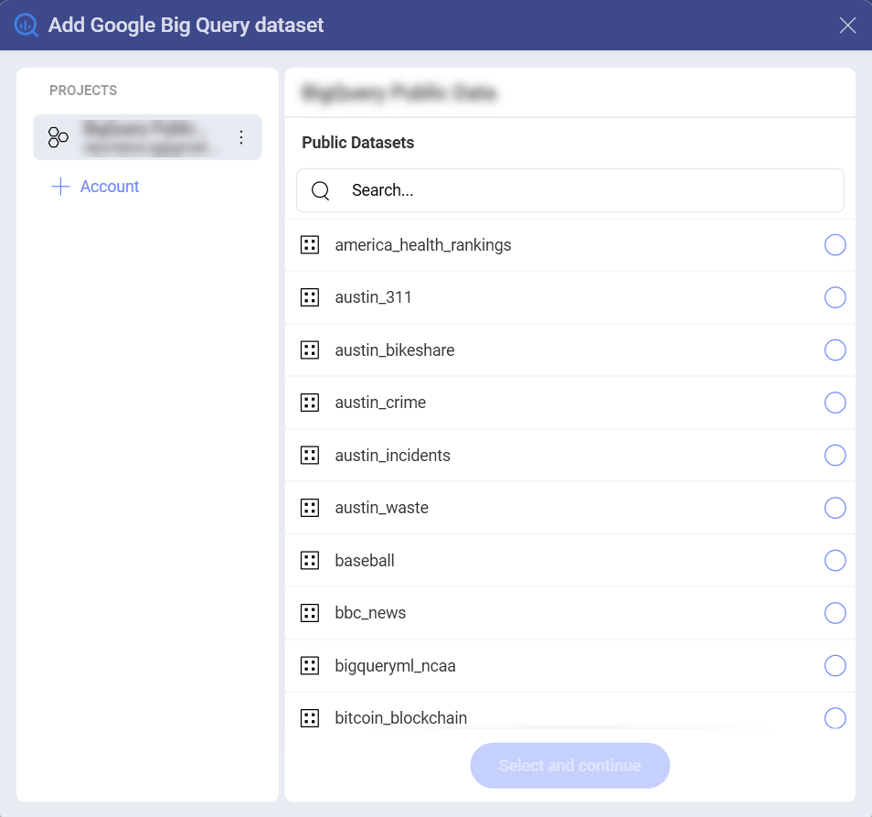Click the austin_crime dataset name

click(x=380, y=403)
